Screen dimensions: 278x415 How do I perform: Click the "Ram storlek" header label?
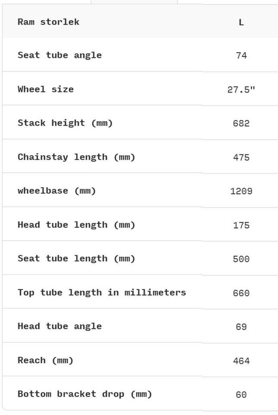tap(48, 22)
